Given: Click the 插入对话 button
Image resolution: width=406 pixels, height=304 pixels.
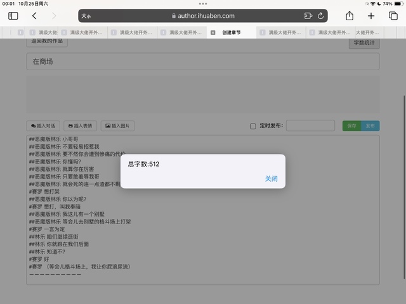Looking at the screenshot, I should point(44,126).
